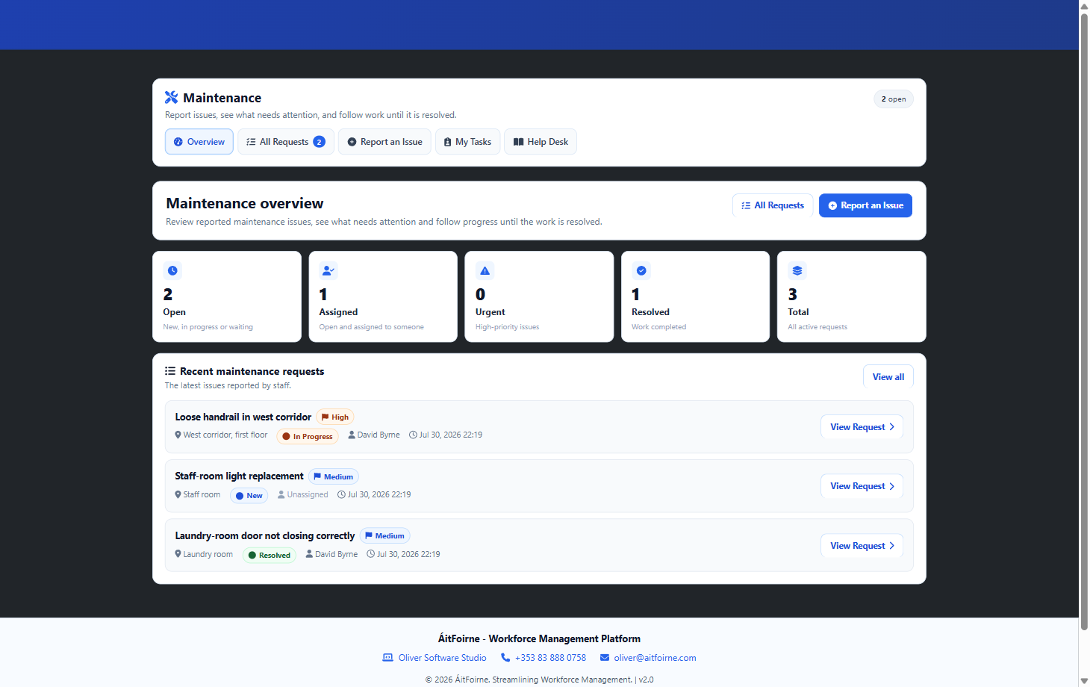The width and height of the screenshot is (1090, 687).
Task: Click the person icon beside Unassigned
Action: (281, 494)
